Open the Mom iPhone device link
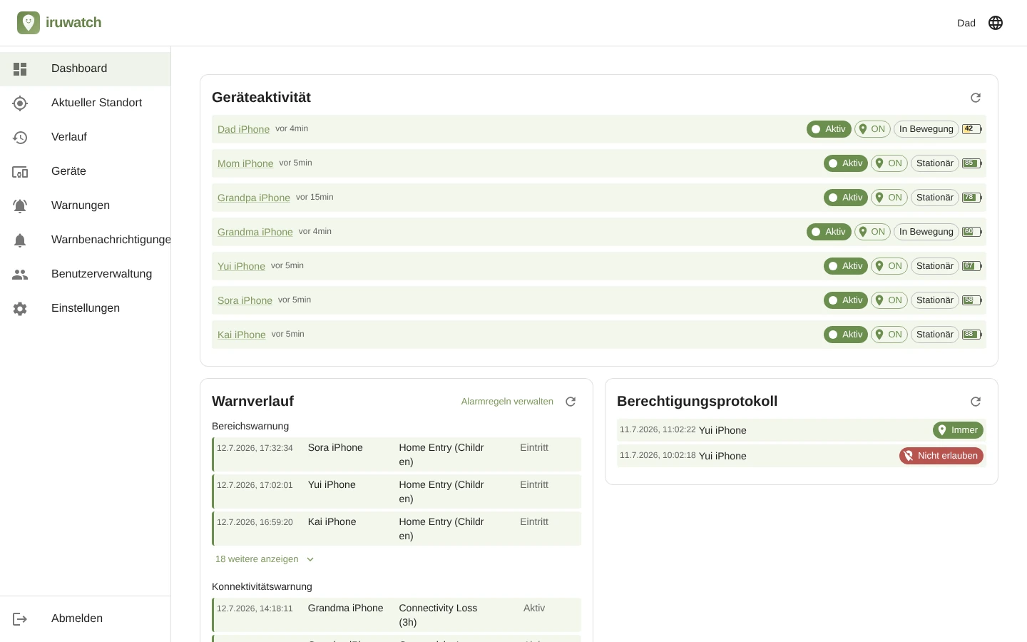 point(245,163)
